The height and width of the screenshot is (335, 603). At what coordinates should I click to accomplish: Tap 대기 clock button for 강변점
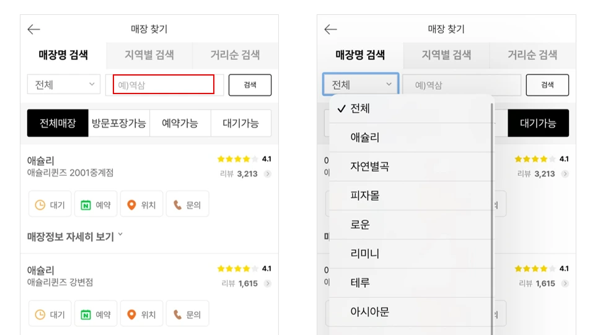pos(50,315)
